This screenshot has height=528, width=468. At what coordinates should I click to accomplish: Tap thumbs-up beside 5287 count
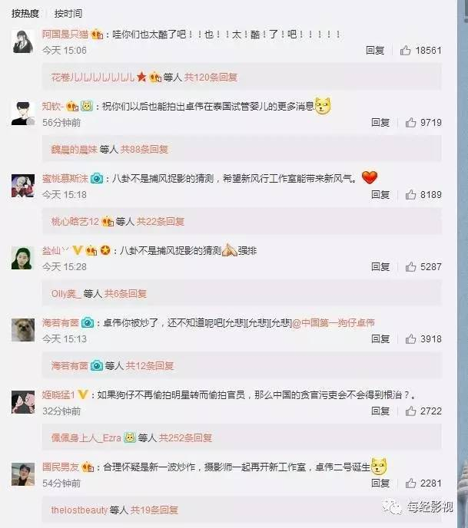tap(410, 267)
